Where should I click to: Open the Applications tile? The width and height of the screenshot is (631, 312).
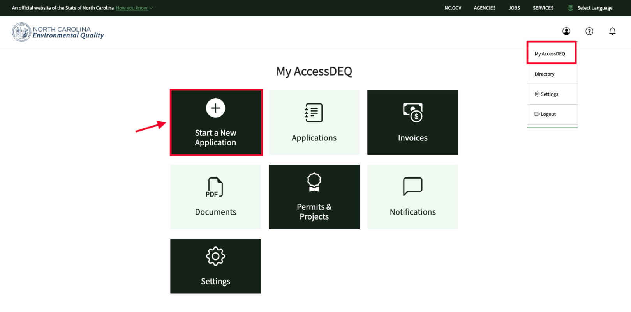tap(314, 122)
